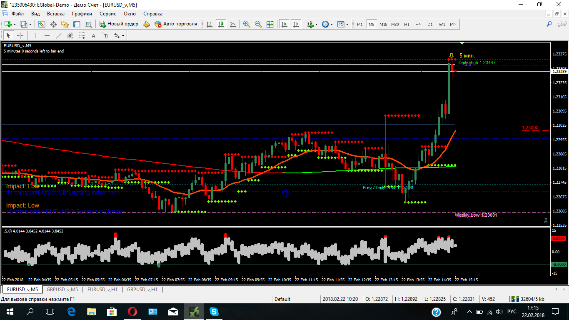Click the MetaEditor yellow book icon
The height and width of the screenshot is (320, 569).
point(146,24)
